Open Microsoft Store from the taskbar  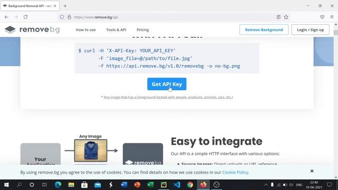tap(84, 185)
